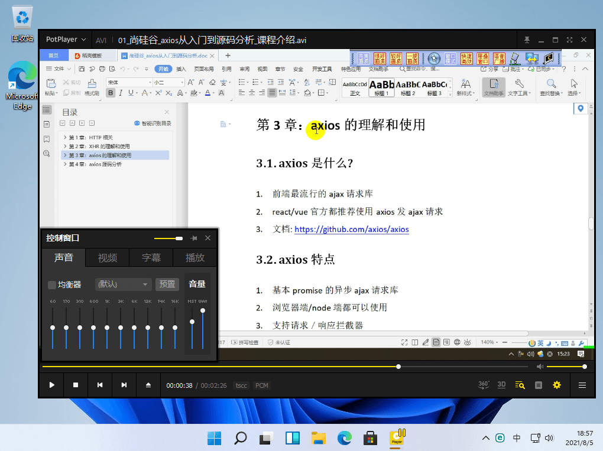Screen dimensions: 603x451
Task: Click the AVI format label in title bar
Action: coord(100,40)
